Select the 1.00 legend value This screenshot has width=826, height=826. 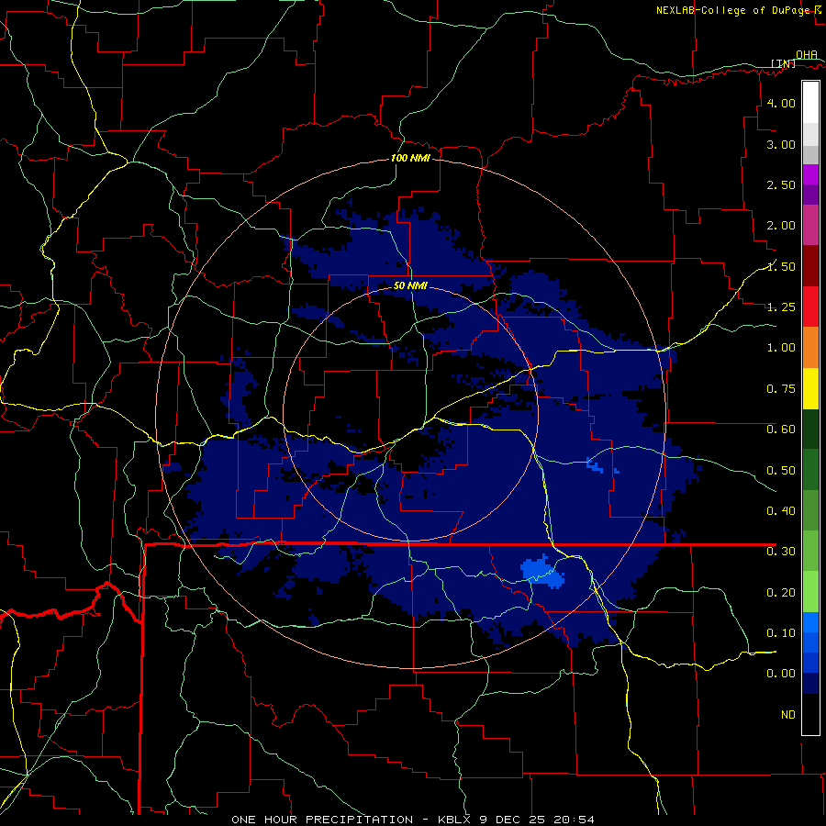(x=781, y=348)
